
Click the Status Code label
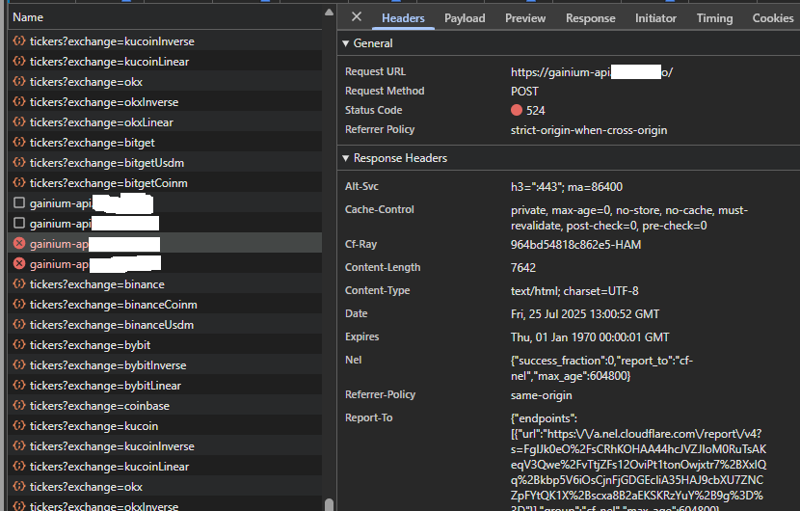coord(373,110)
